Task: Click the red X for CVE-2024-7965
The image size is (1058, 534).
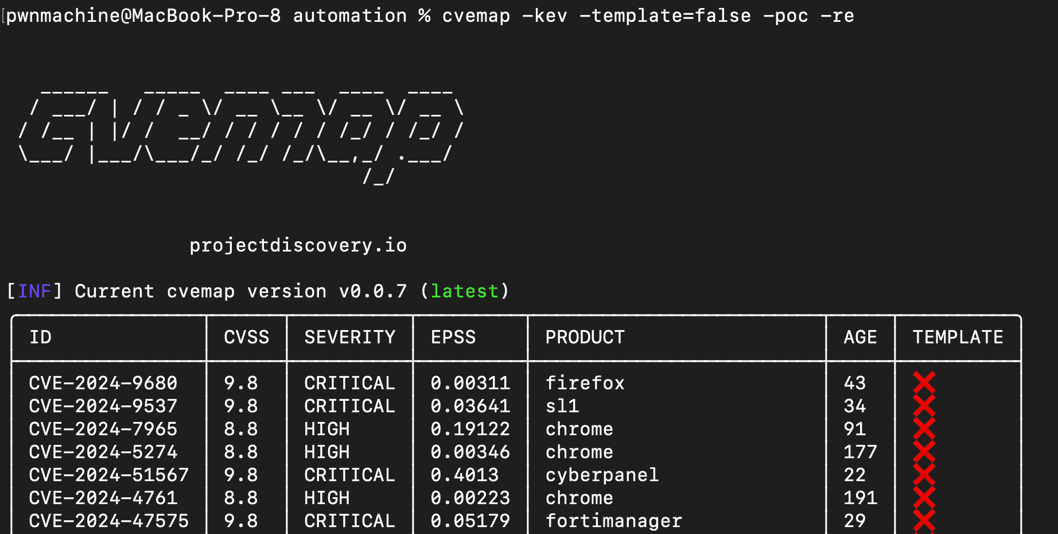Action: 924,429
